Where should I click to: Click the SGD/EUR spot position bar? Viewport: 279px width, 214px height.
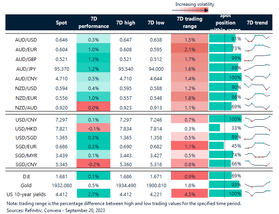[217, 146]
